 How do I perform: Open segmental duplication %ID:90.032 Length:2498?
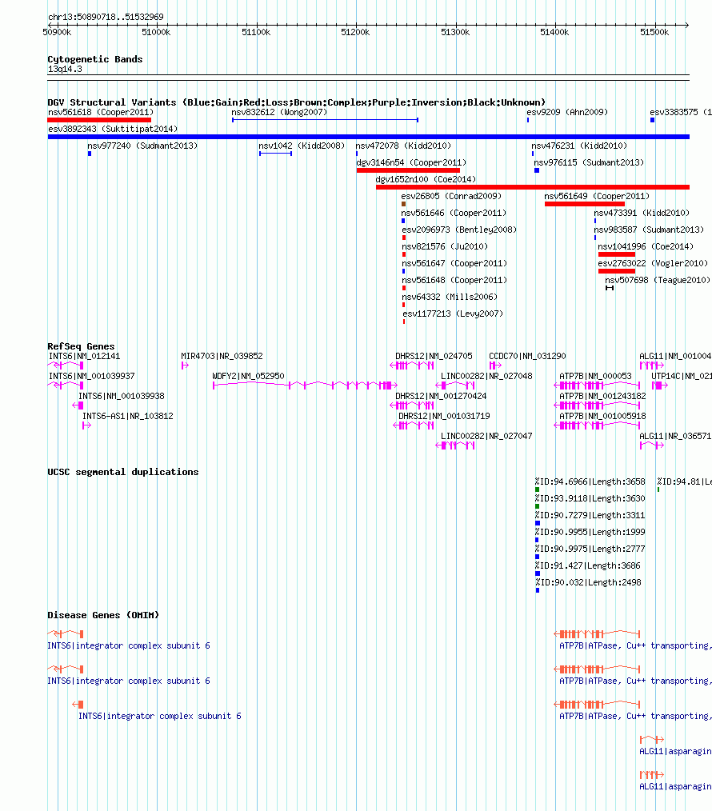(x=588, y=582)
